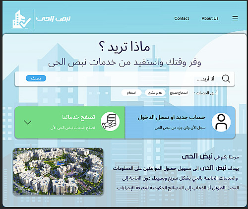The width and height of the screenshot is (248, 209).
Task: Click the building checkmark logo icon
Action: coord(21,19)
